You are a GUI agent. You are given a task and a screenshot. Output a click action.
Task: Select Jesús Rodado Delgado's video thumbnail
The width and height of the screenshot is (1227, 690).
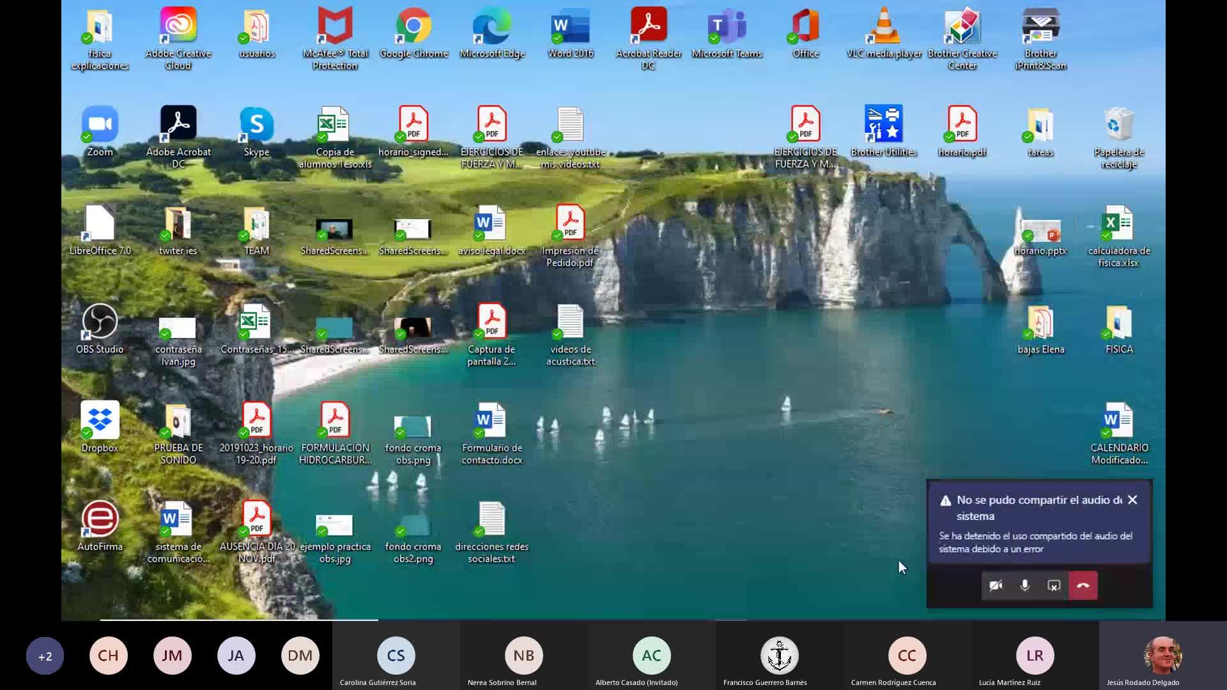[x=1162, y=655]
